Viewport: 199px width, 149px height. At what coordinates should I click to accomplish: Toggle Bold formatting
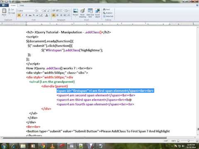pyautogui.click(x=19, y=15)
